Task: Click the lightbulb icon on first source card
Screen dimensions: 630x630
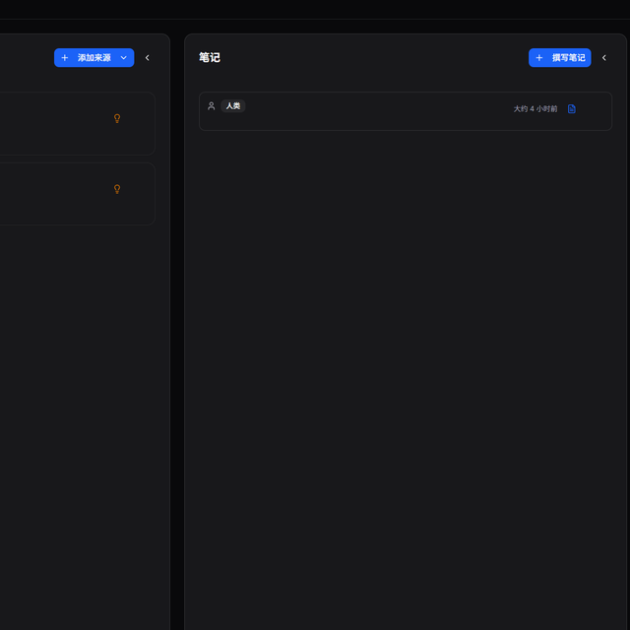Action: 117,118
